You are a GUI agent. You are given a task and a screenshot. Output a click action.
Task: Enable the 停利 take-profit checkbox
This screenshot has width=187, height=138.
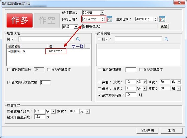[99, 82]
